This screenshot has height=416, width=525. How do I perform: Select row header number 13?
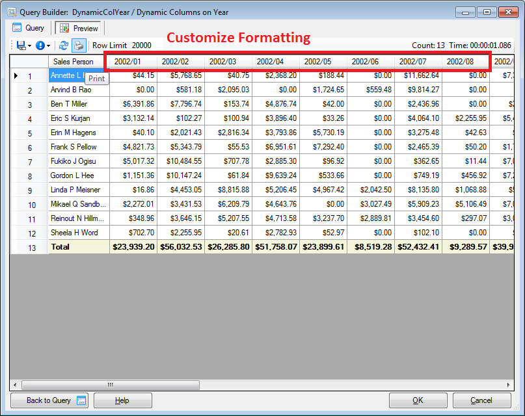coord(29,248)
